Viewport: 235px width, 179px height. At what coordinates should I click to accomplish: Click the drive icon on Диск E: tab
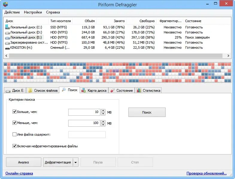click(8, 91)
